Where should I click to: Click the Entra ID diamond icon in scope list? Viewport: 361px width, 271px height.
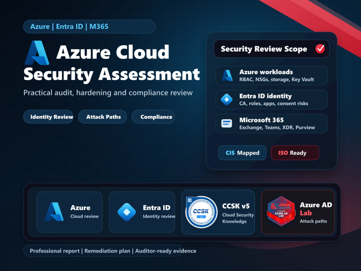tap(227, 100)
